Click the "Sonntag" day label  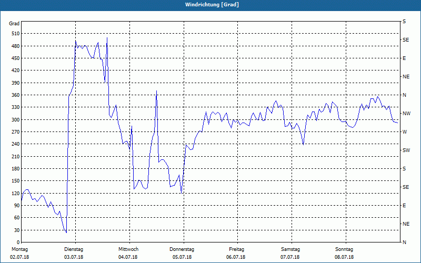tap(344, 249)
